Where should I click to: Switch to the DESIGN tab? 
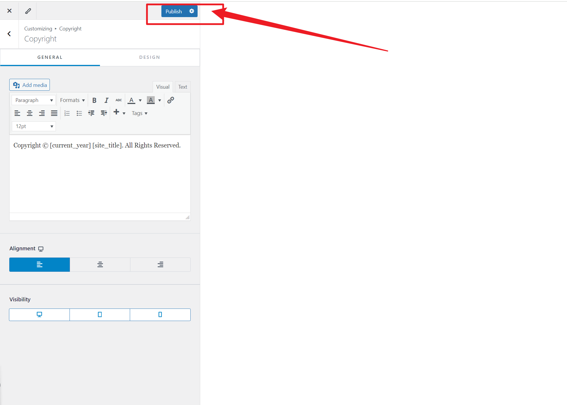coord(150,57)
